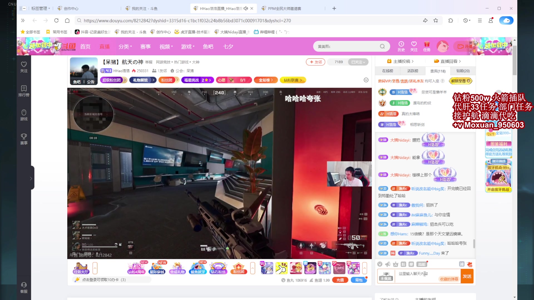Open 客服 headset in the left sidebar
534x300 pixels.
[24, 287]
